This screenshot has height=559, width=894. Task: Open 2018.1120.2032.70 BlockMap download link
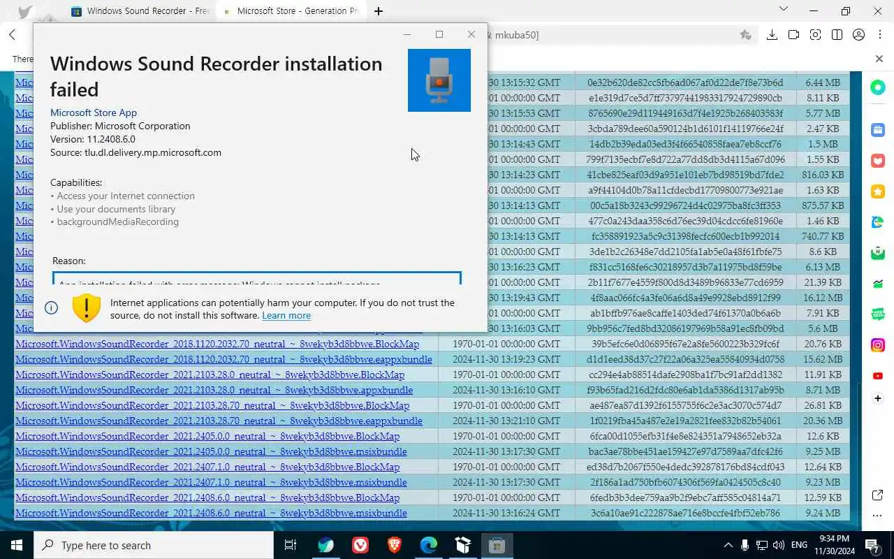click(217, 344)
